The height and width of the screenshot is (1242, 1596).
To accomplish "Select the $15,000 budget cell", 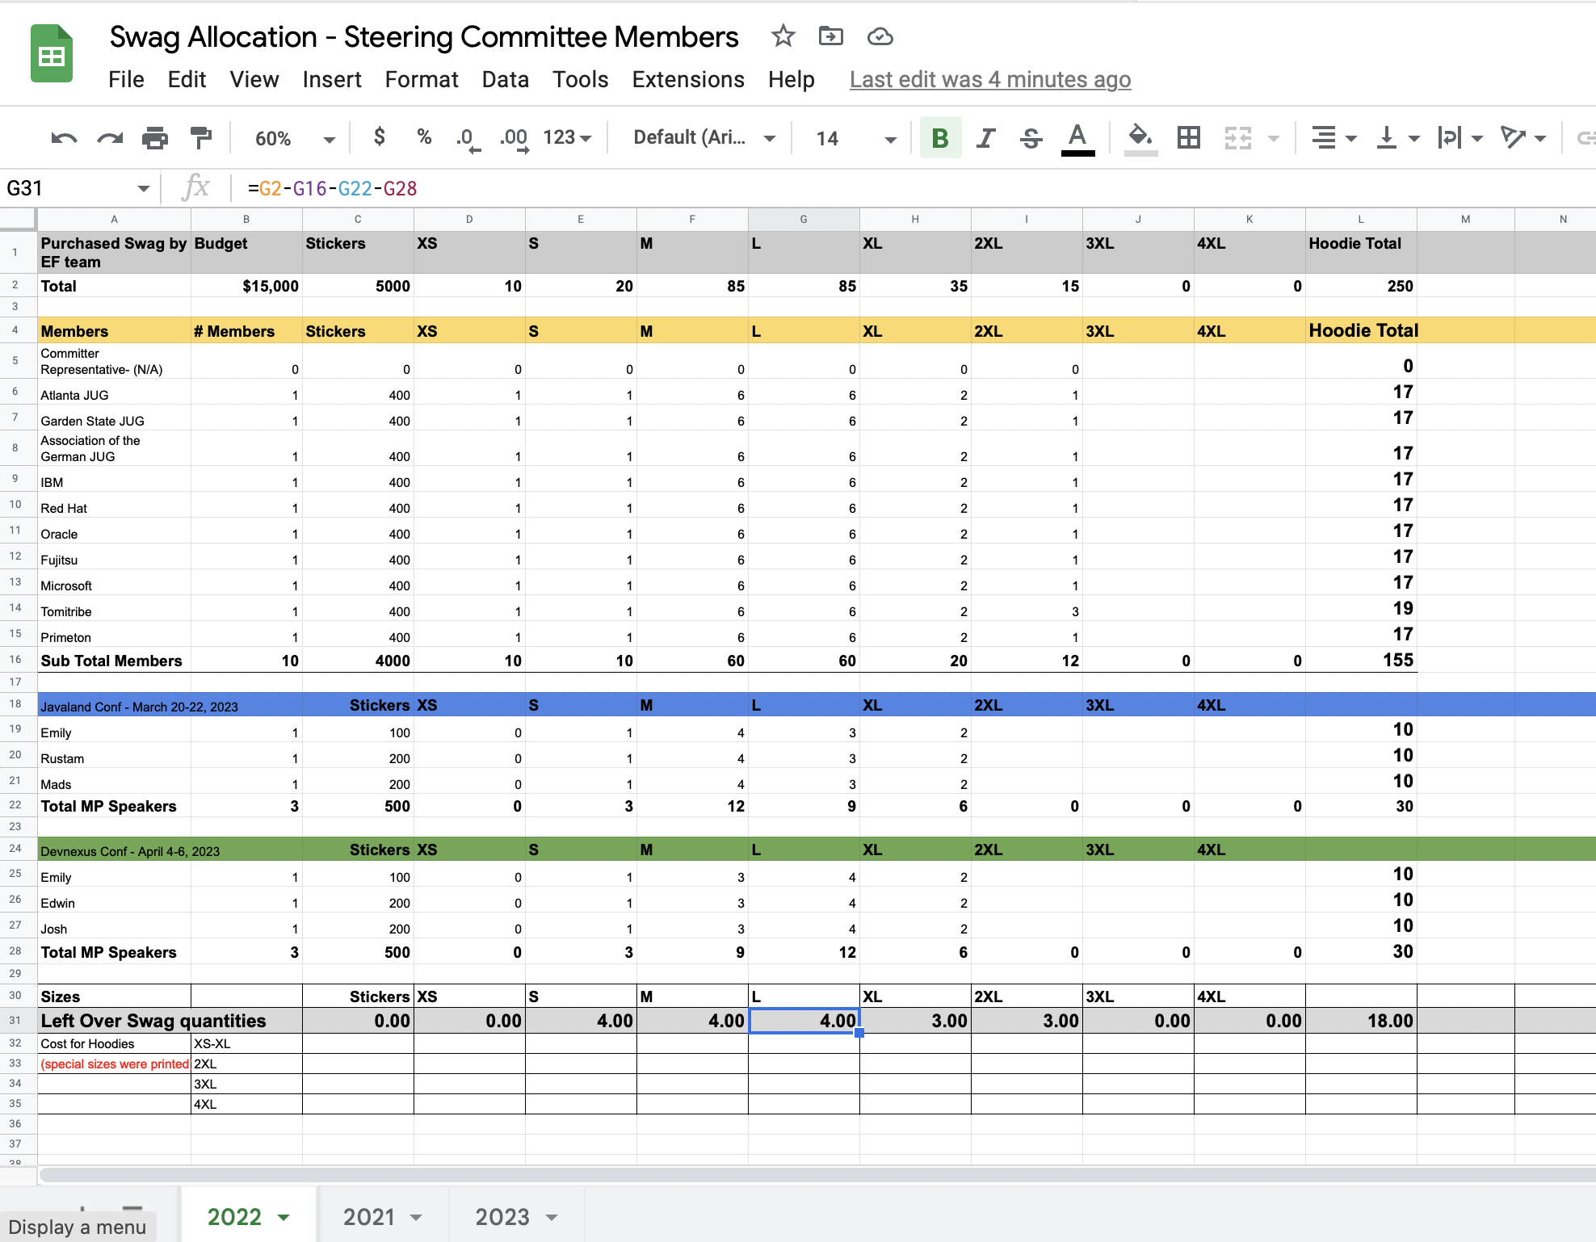I will coord(246,286).
